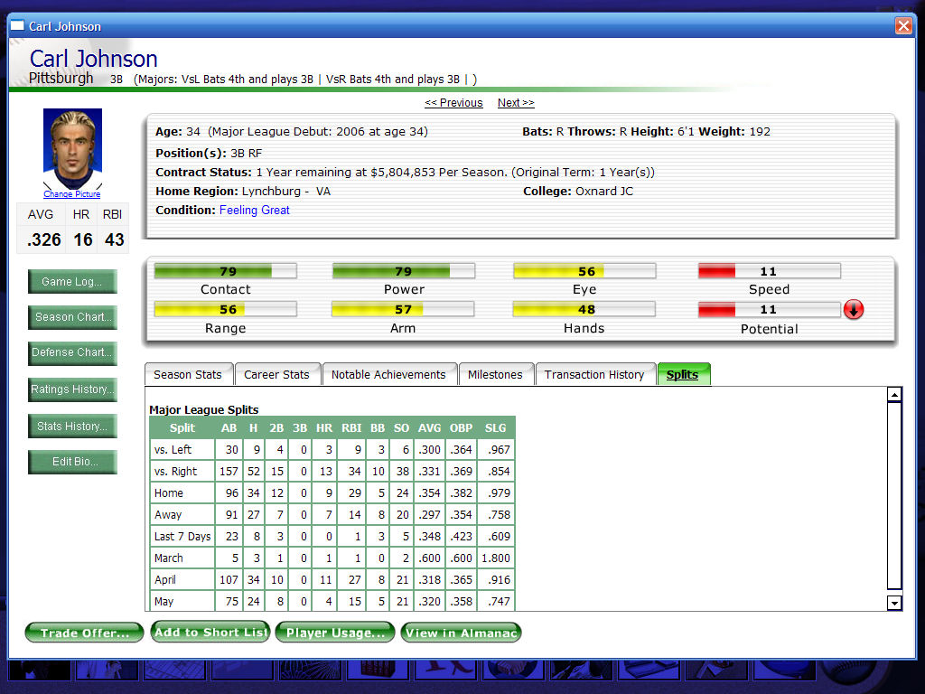Click the Arm rating bar showing 57
Viewport: 925px width, 694px height.
pos(403,309)
